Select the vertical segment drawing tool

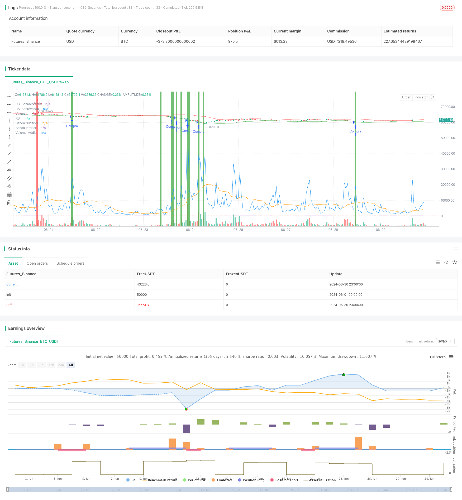coord(9,137)
